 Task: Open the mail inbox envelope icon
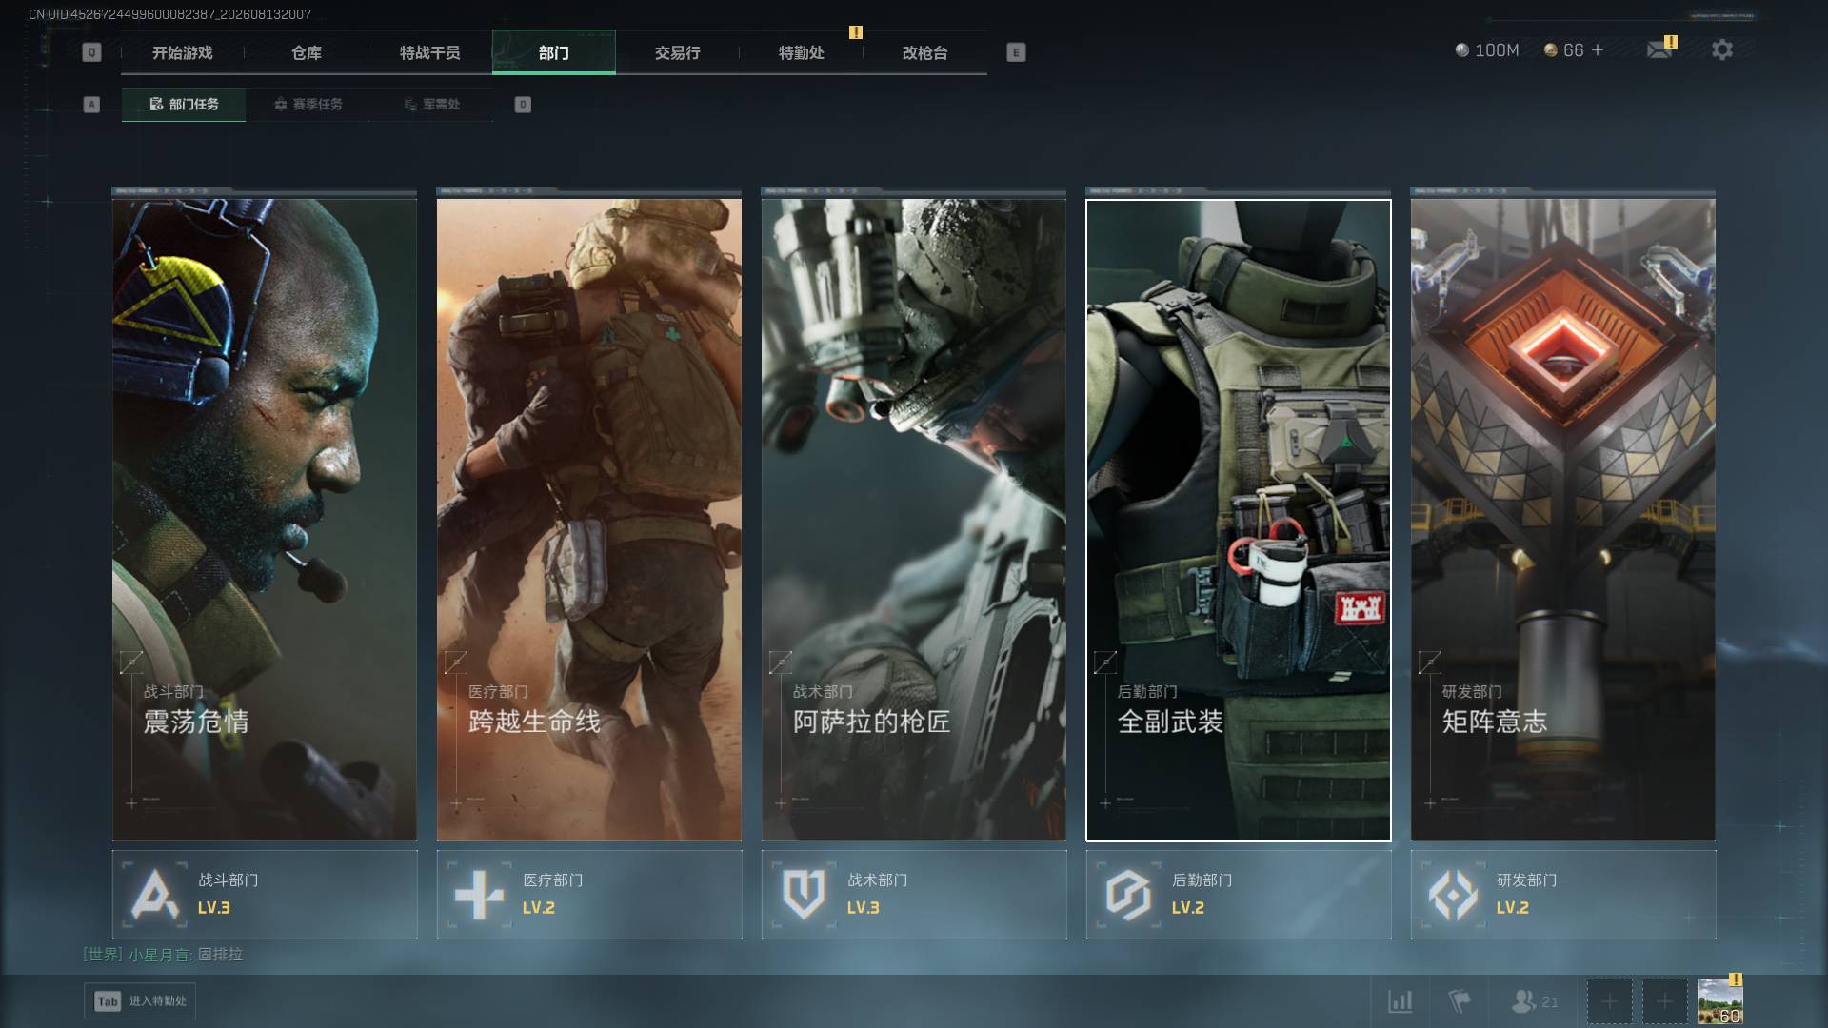click(x=1659, y=49)
